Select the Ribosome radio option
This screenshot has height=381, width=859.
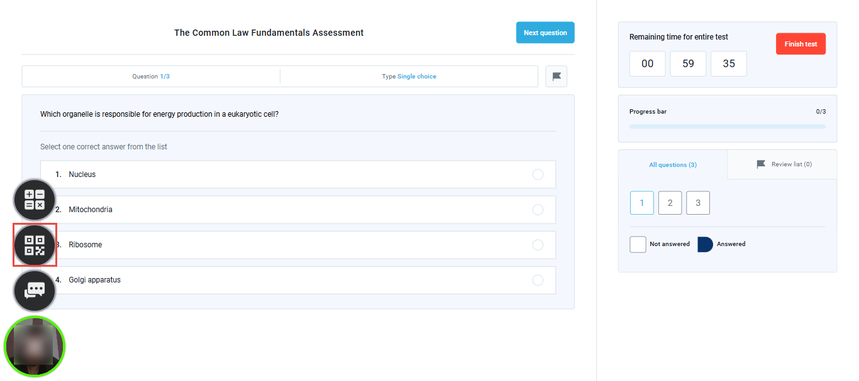pyautogui.click(x=538, y=245)
